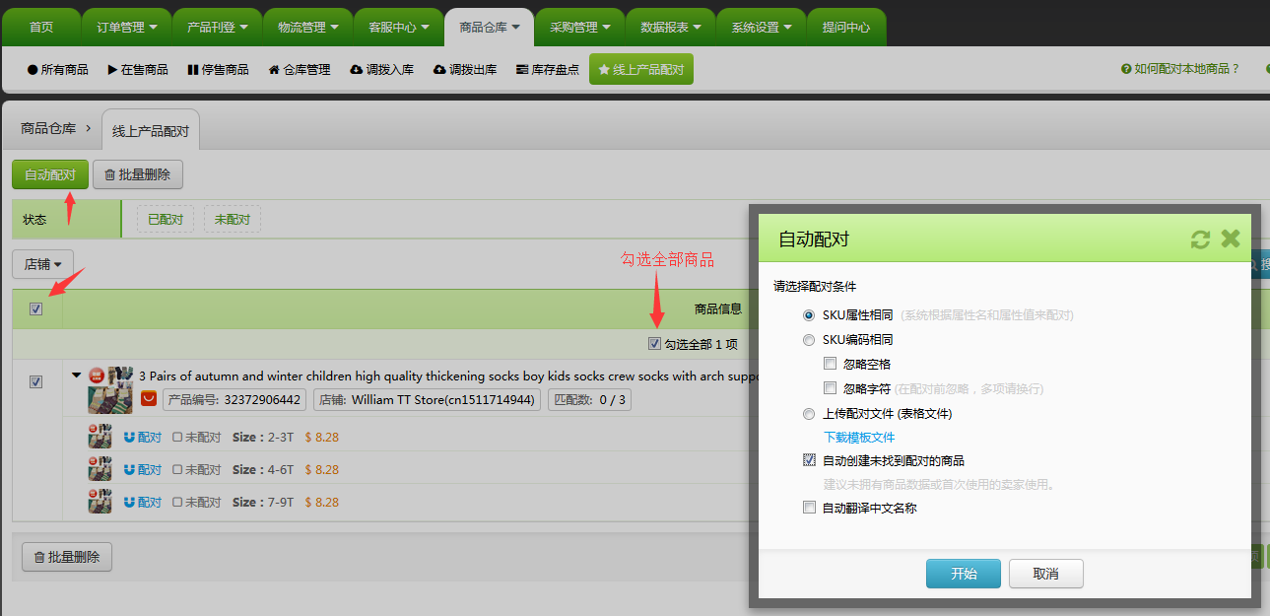This screenshot has width=1270, height=616.
Task: Click 匹配数: 0 / 3 label
Action: click(x=589, y=399)
